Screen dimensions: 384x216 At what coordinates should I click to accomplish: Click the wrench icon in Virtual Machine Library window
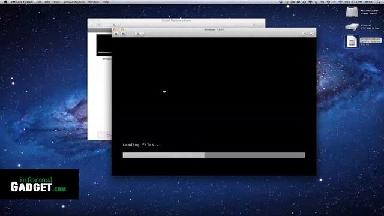(x=114, y=25)
